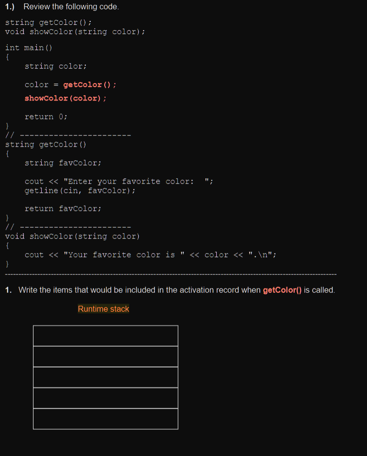
Task: Click the 'int main()' line
Action: pos(29,48)
